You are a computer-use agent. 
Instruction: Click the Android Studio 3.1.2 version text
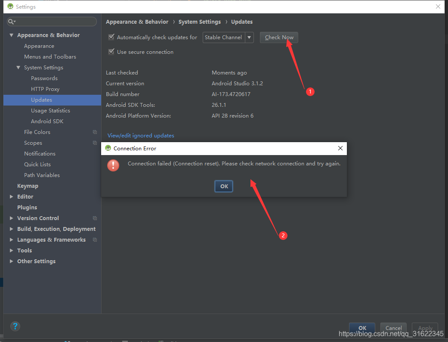pos(237,84)
